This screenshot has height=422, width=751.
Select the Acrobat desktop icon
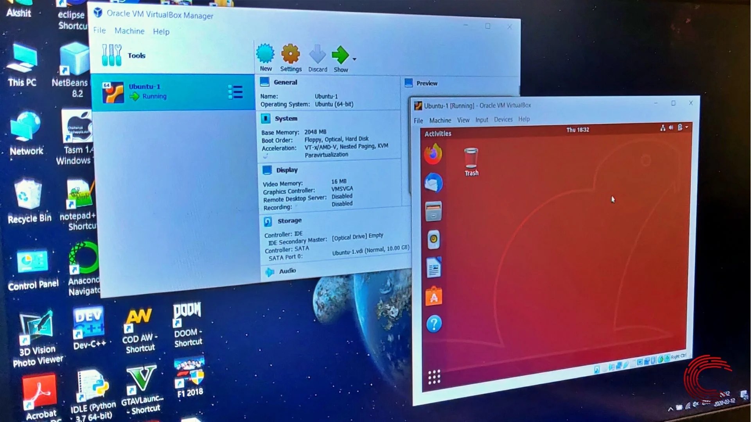tap(40, 397)
